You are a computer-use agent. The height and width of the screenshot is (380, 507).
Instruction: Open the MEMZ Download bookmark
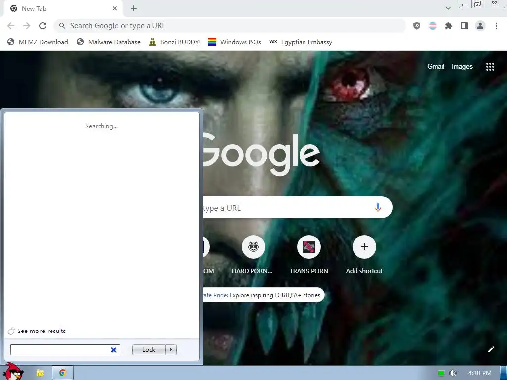click(x=38, y=42)
